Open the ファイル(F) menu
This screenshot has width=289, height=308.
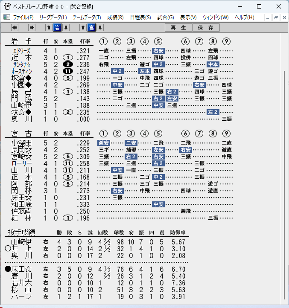(23, 17)
